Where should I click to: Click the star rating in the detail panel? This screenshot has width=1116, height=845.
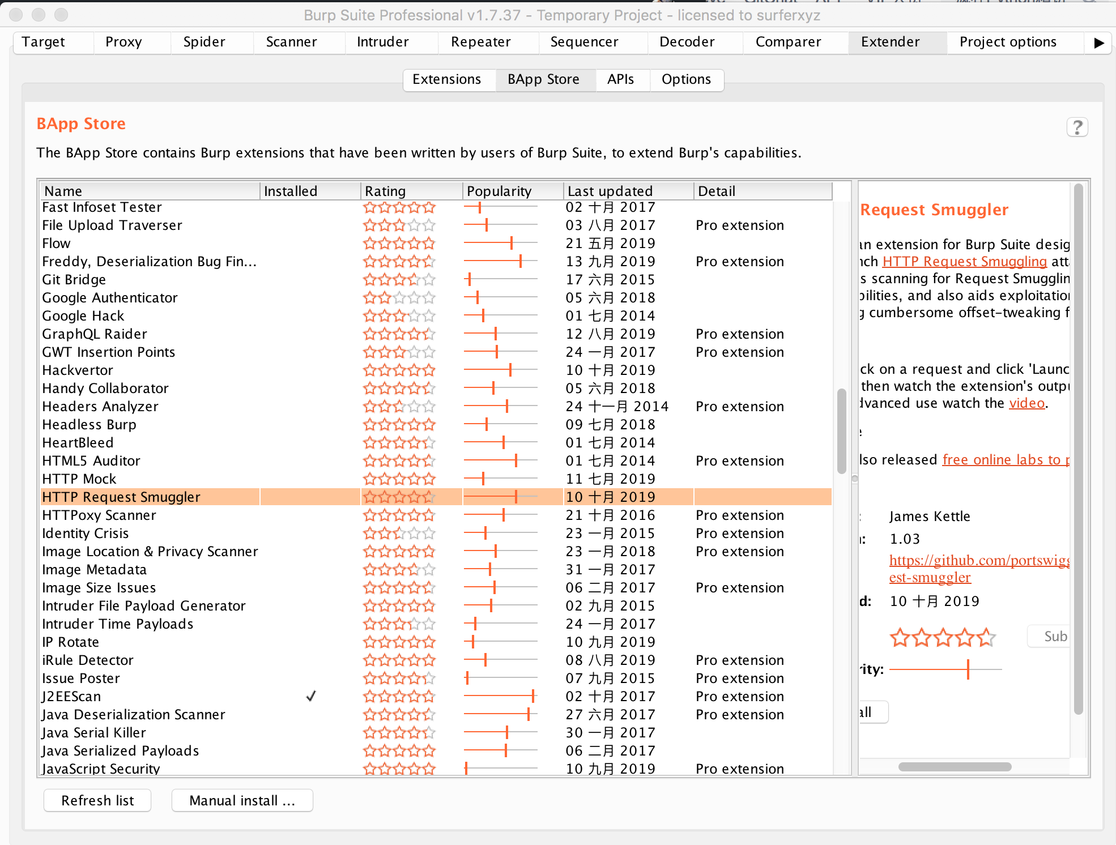tap(942, 638)
